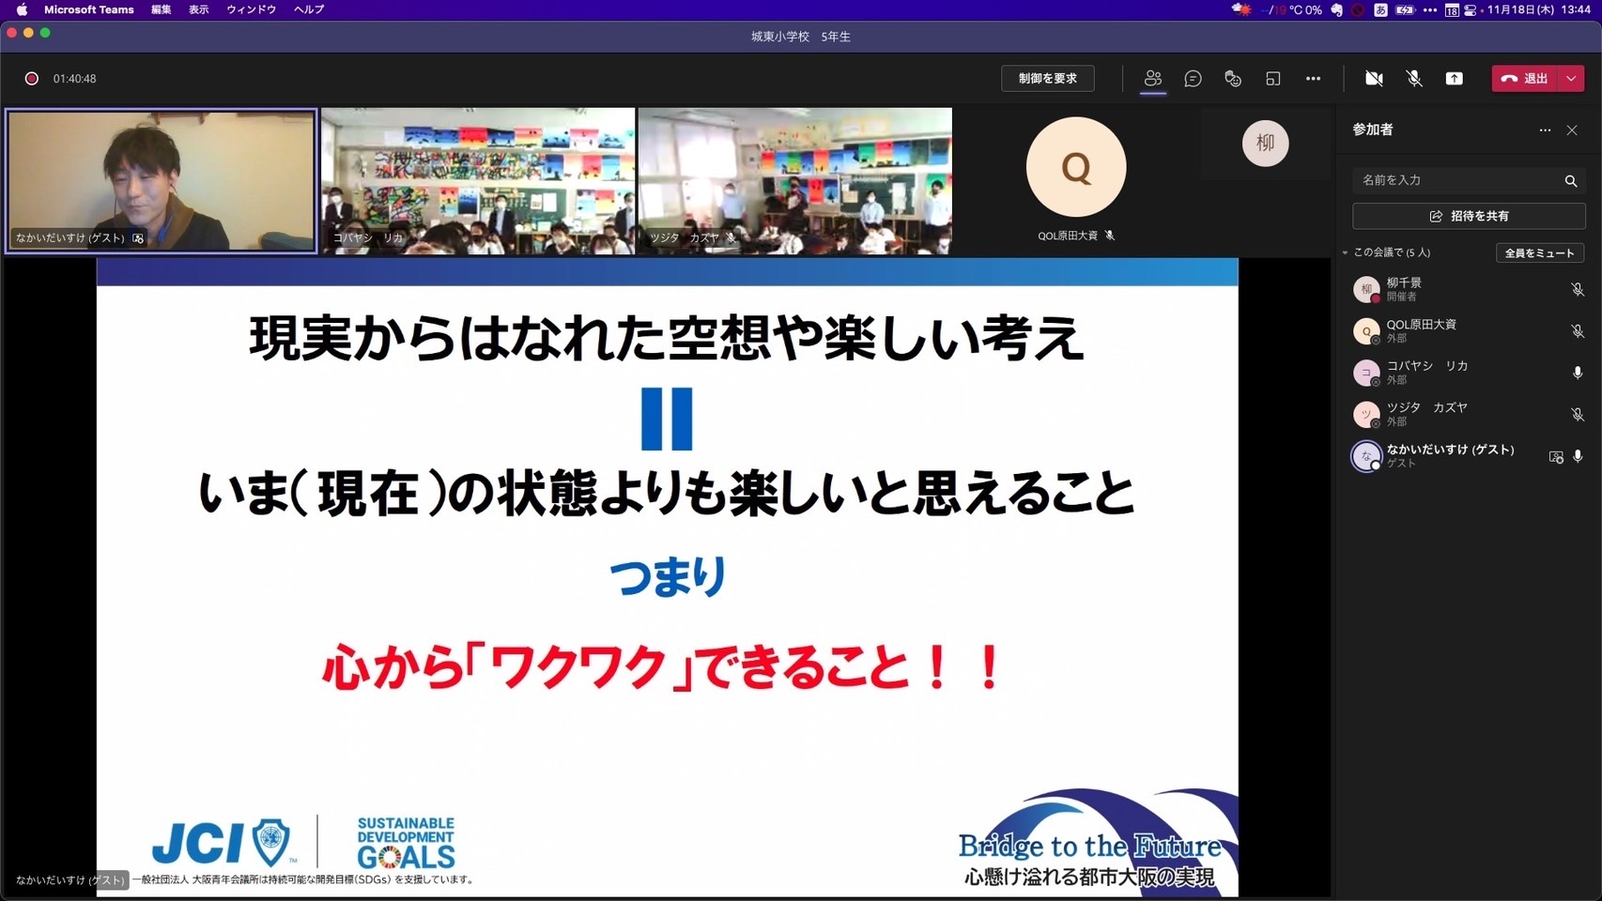This screenshot has height=901, width=1602.
Task: Click the 制御を要求 button
Action: [1047, 79]
